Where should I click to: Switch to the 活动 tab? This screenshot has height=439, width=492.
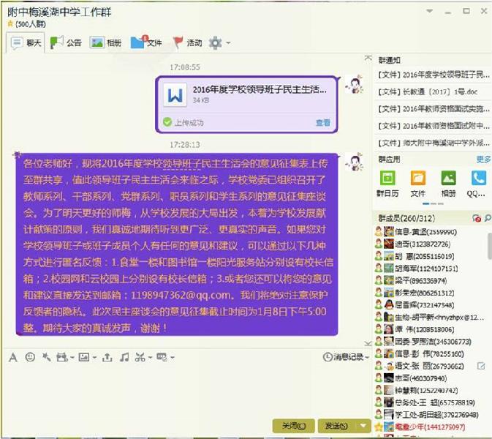coord(186,43)
